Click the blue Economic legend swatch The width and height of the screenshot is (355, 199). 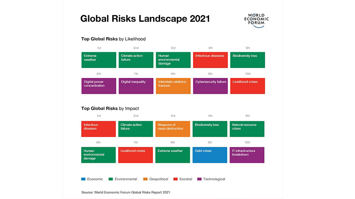tap(83, 179)
